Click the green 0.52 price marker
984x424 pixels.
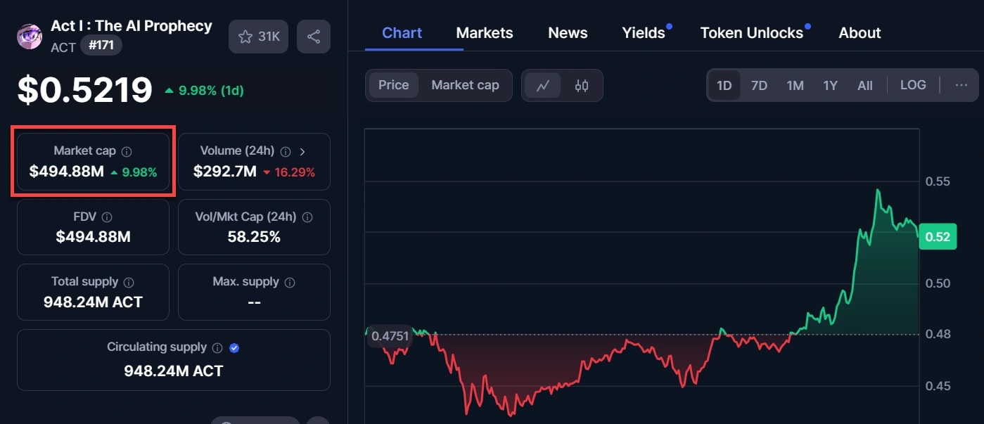pyautogui.click(x=938, y=237)
